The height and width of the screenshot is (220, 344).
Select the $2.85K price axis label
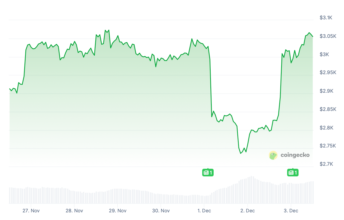[x=328, y=109]
